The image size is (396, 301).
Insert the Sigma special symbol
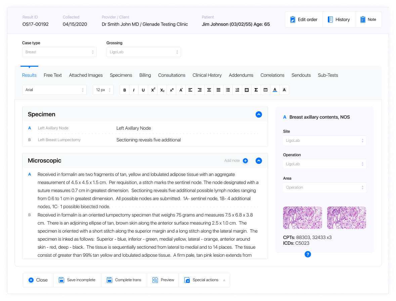[x=256, y=90]
